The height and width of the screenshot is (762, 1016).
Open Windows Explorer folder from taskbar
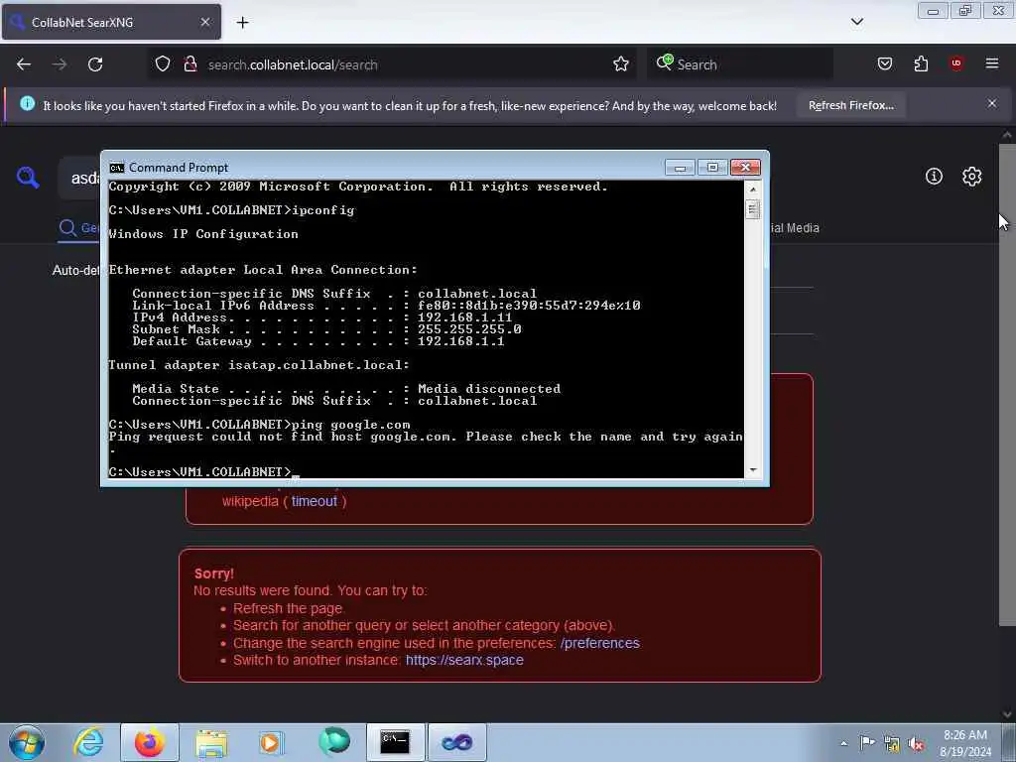[211, 742]
